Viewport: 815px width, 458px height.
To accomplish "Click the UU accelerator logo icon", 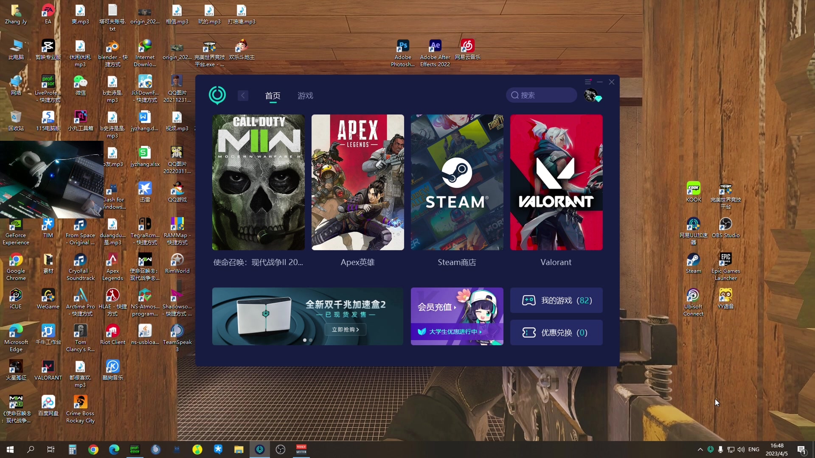I will [x=217, y=95].
